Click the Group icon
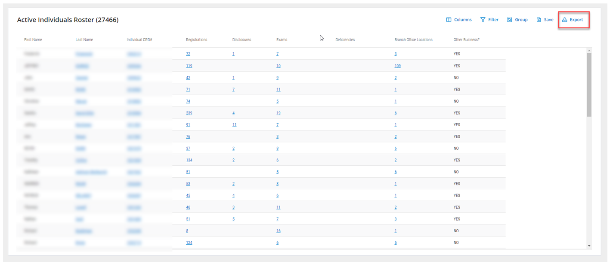Screen dimensions: 610x264 point(509,20)
